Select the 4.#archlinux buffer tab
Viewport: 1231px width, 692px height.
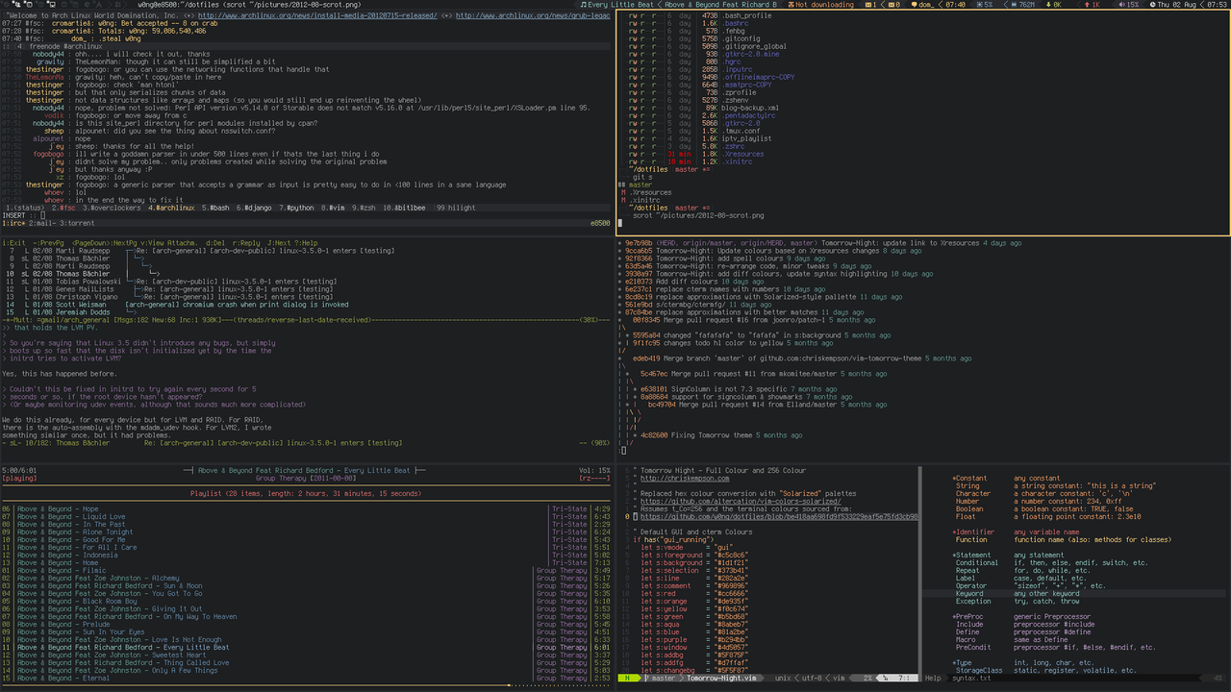[x=173, y=208]
